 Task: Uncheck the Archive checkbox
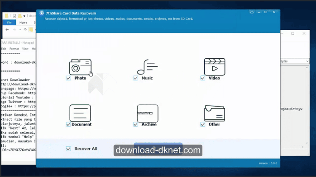click(x=135, y=124)
